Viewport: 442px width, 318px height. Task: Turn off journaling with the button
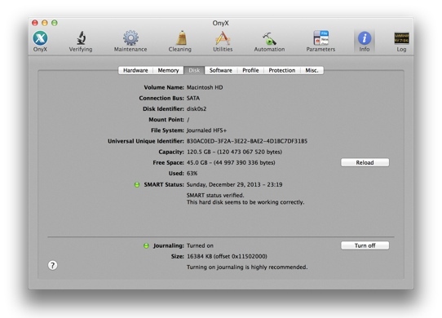365,245
